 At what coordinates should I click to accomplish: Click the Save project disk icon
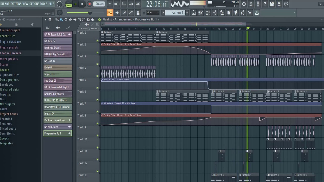tap(272, 4)
